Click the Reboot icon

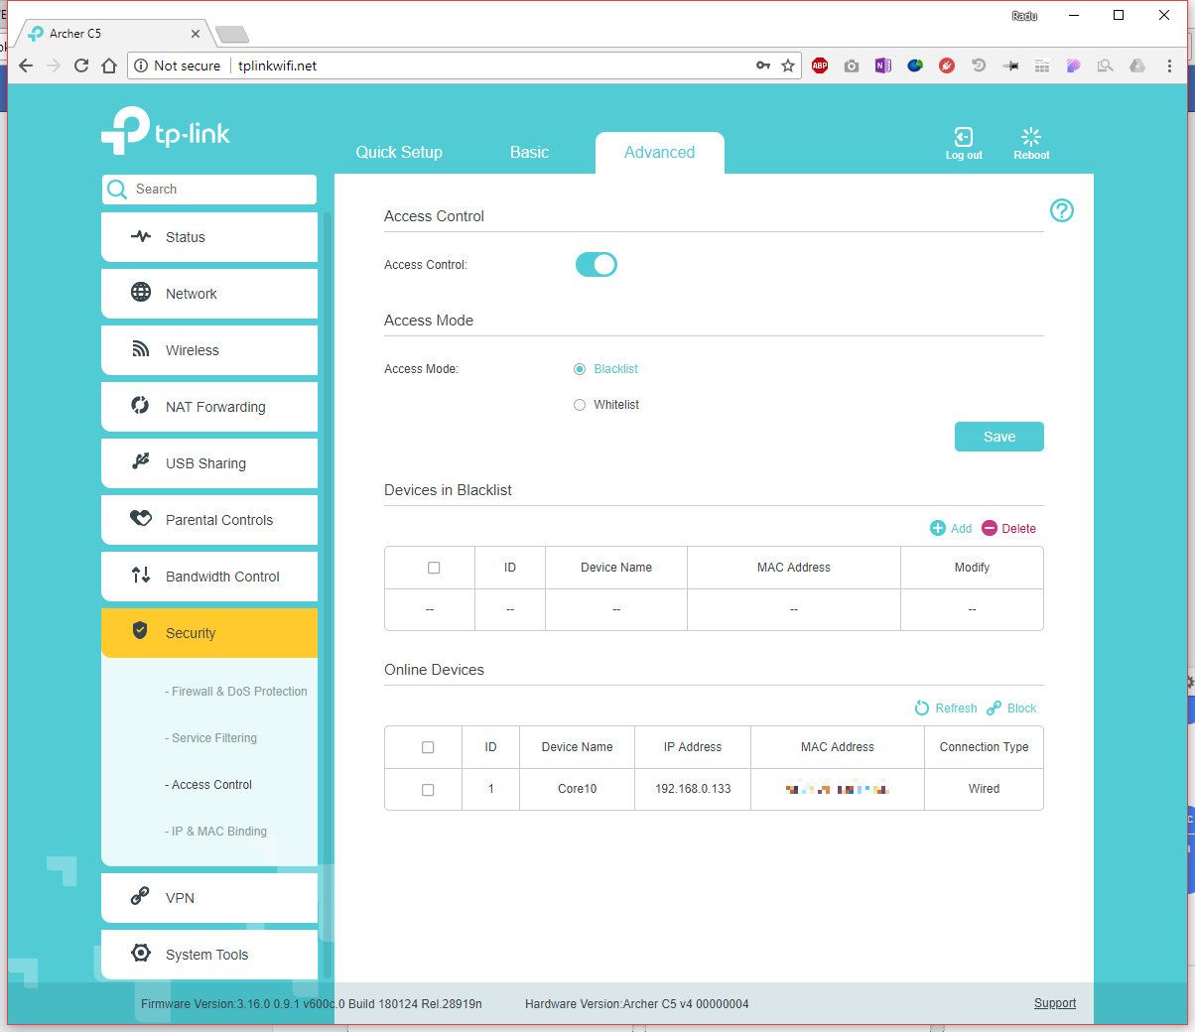[x=1031, y=138]
